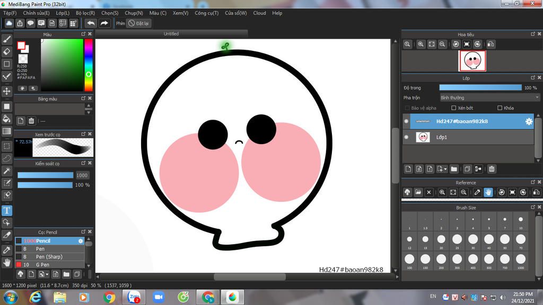Select the Lớp1 layer row
This screenshot has height=305, width=543.
pyautogui.click(x=468, y=137)
